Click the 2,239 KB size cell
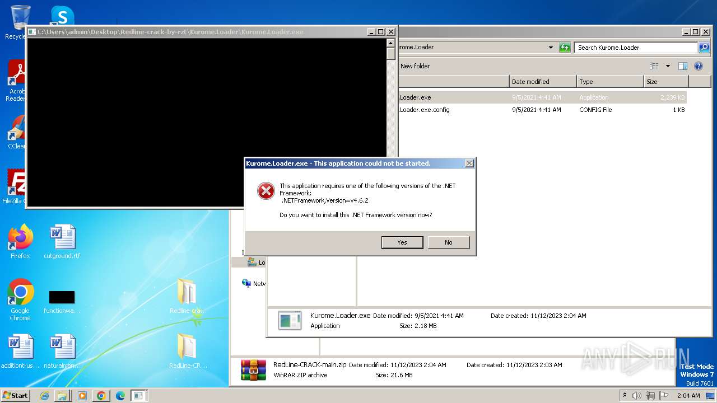This screenshot has width=717, height=403. click(x=672, y=97)
